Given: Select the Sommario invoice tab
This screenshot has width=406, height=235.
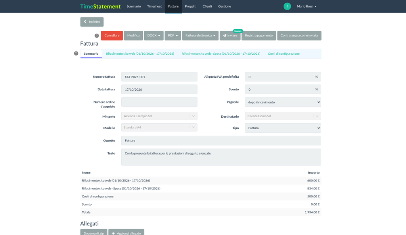Looking at the screenshot, I should pos(91,53).
